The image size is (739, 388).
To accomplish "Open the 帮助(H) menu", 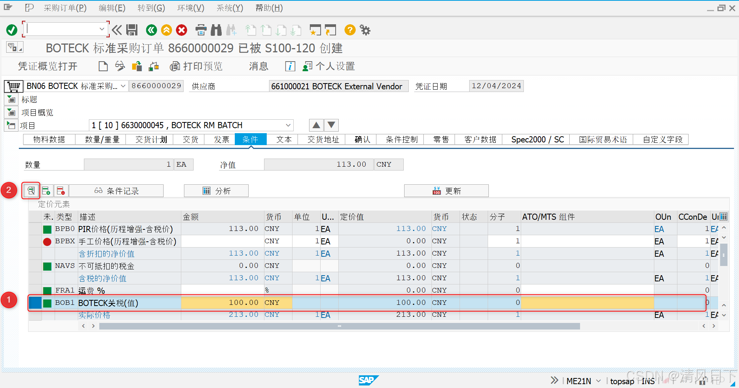I will tap(269, 8).
